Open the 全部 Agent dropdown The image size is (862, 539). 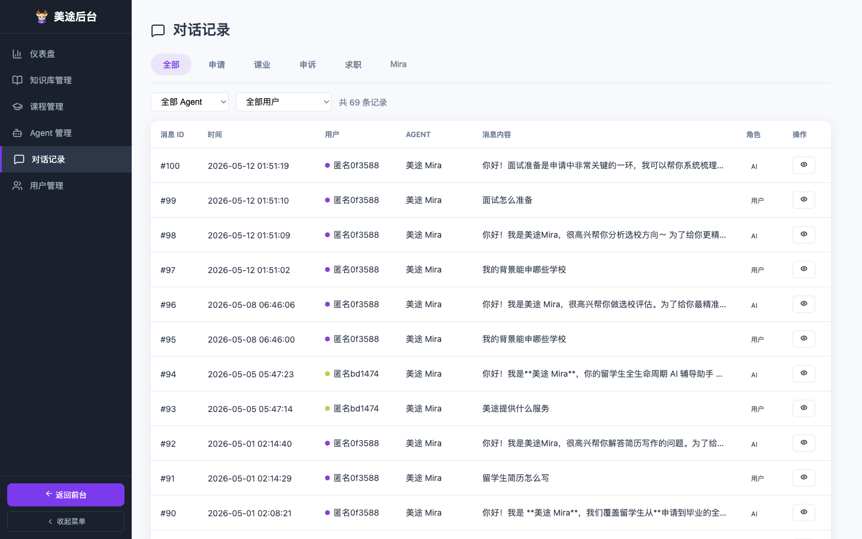coord(190,102)
